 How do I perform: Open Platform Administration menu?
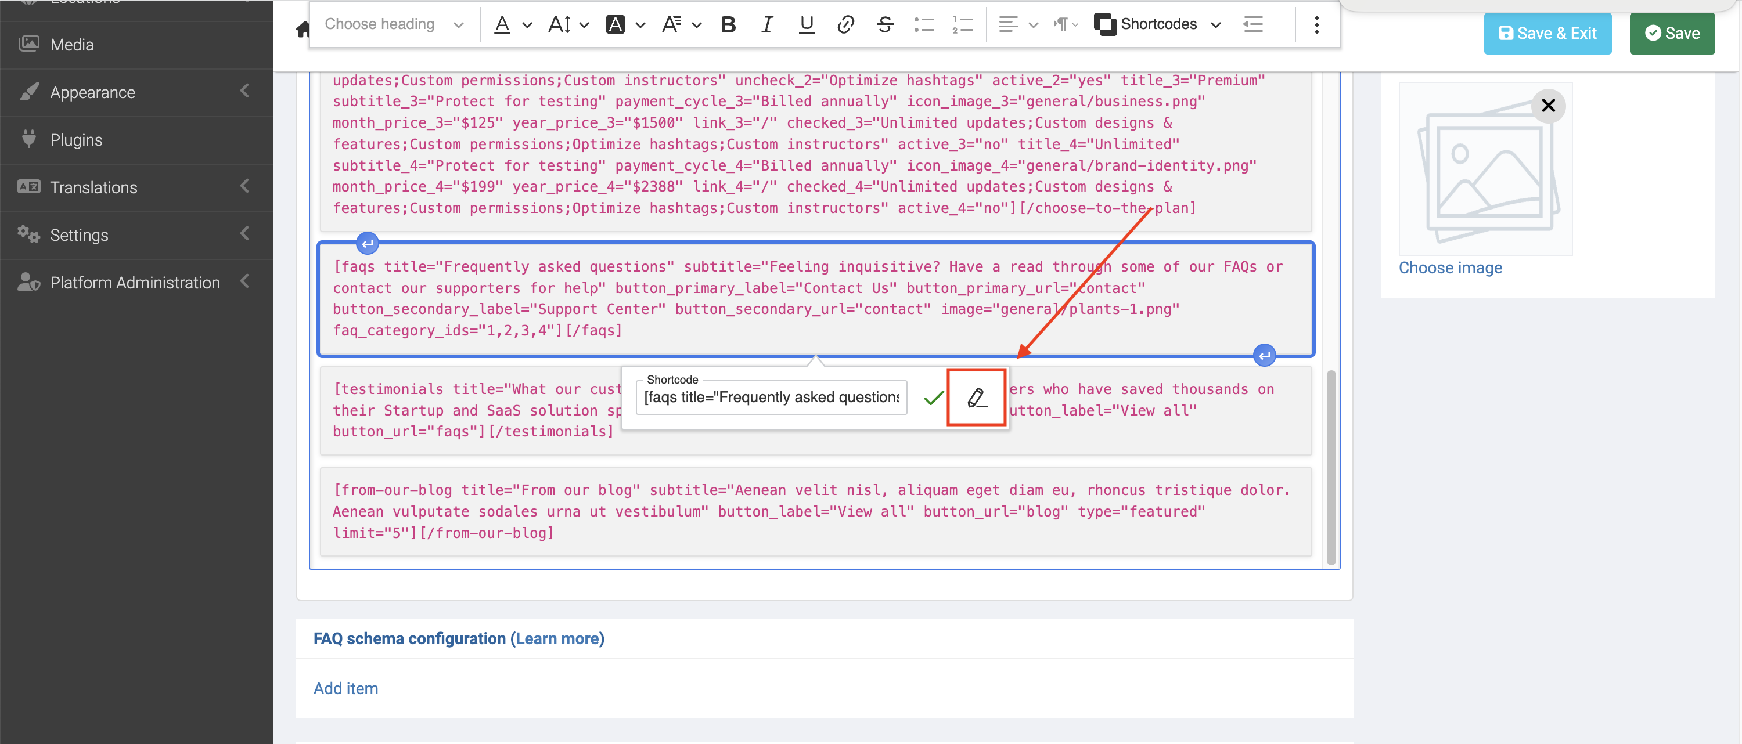point(136,283)
